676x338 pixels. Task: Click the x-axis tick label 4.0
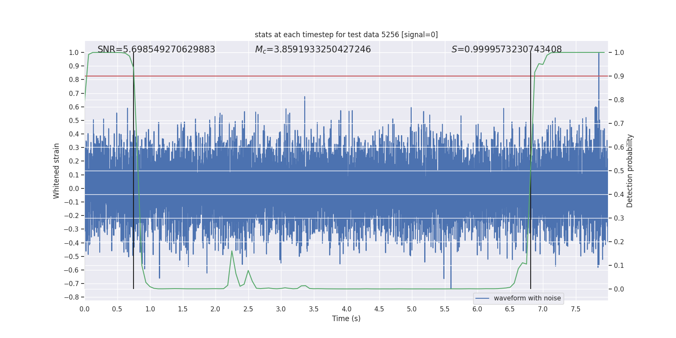coord(346,309)
